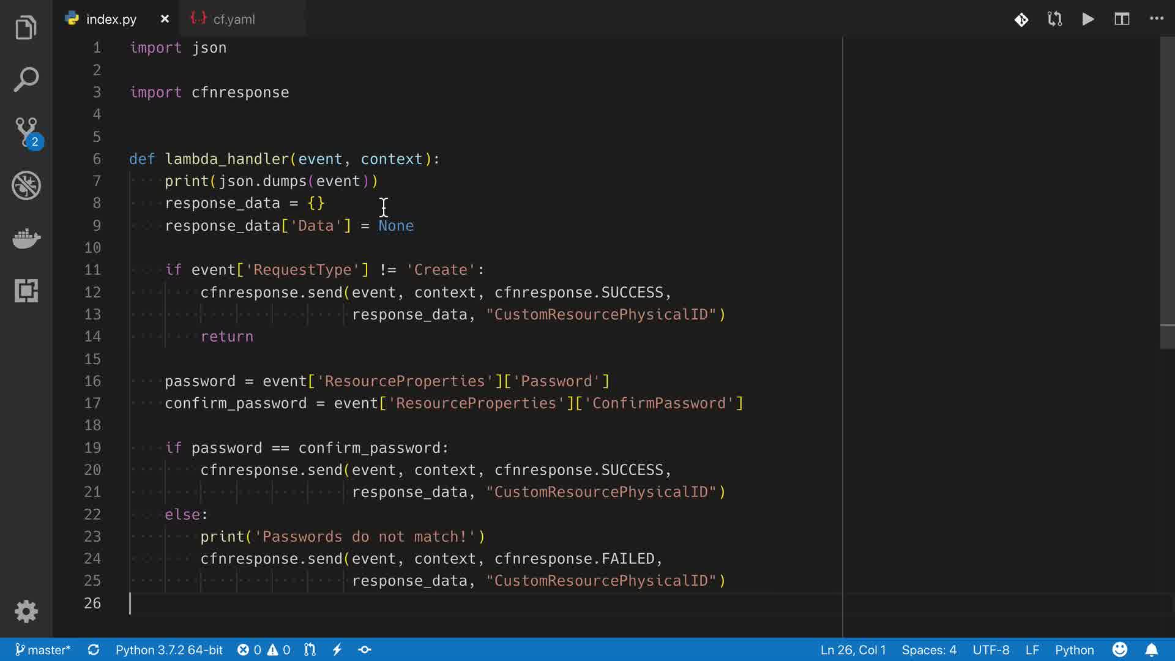
Task: Open errors and warnings problems panel
Action: pyautogui.click(x=264, y=649)
